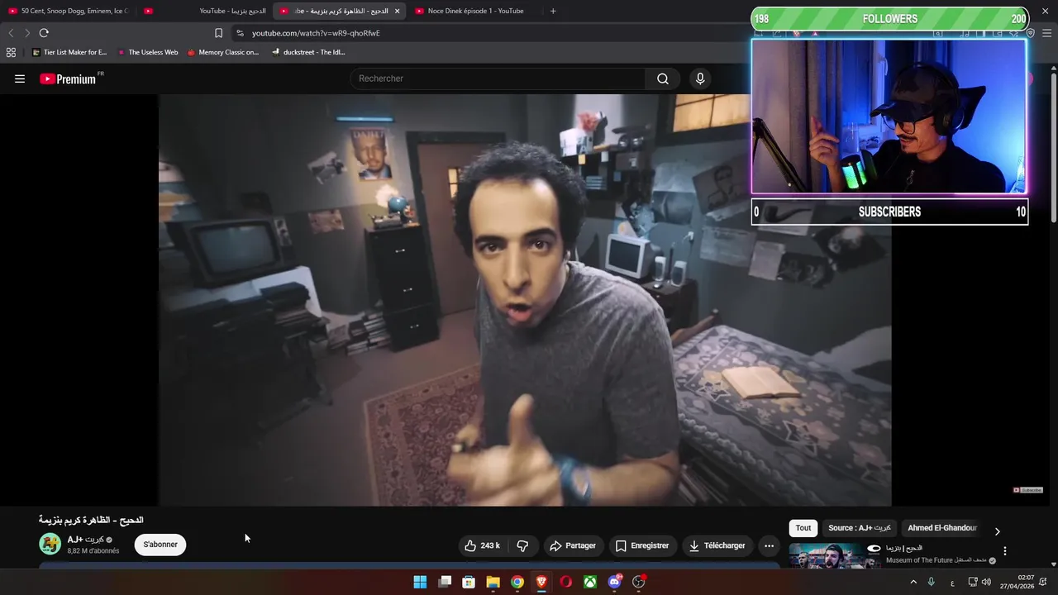Click the search magnifier button
The height and width of the screenshot is (595, 1058).
[663, 79]
